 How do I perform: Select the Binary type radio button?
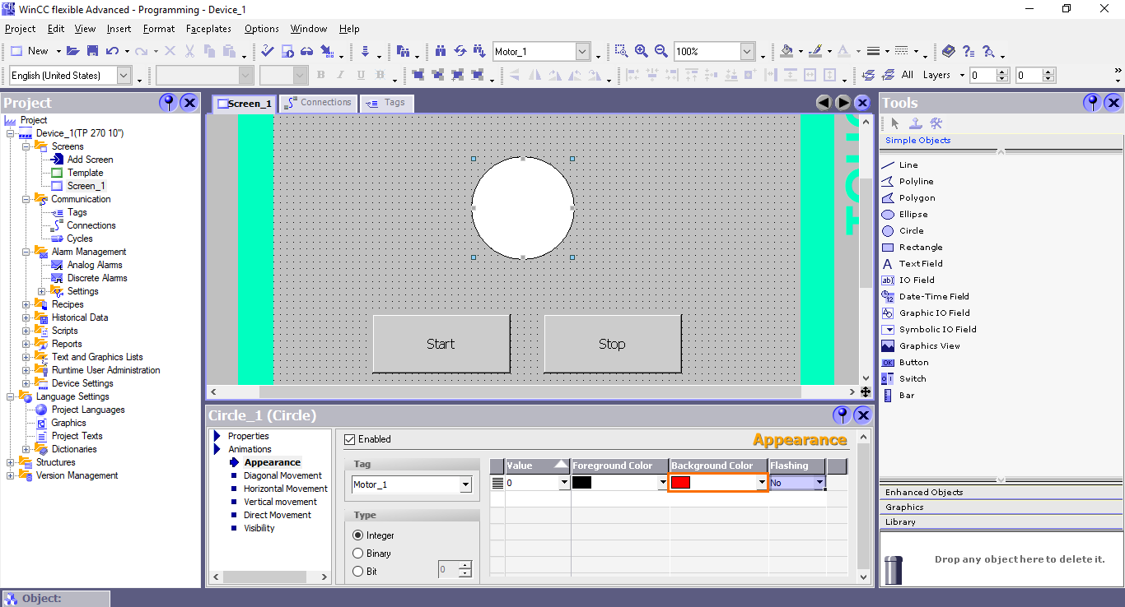(357, 554)
